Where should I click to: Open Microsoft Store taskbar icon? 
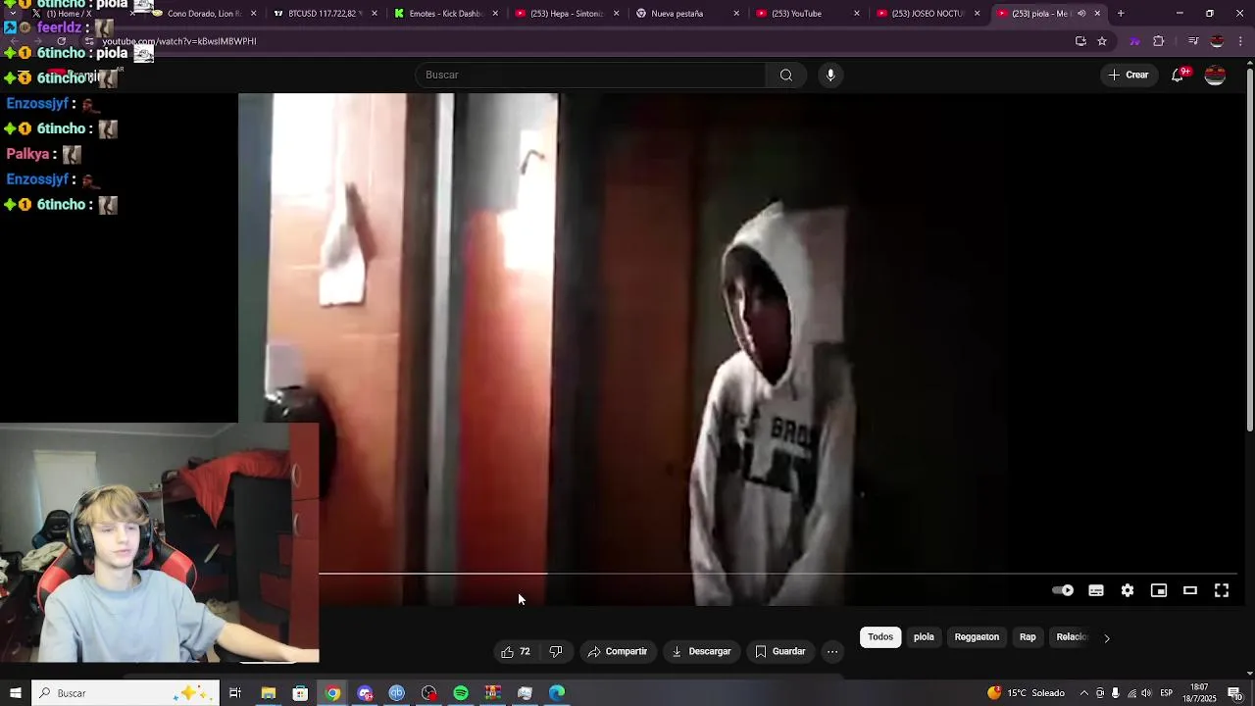pos(300,693)
